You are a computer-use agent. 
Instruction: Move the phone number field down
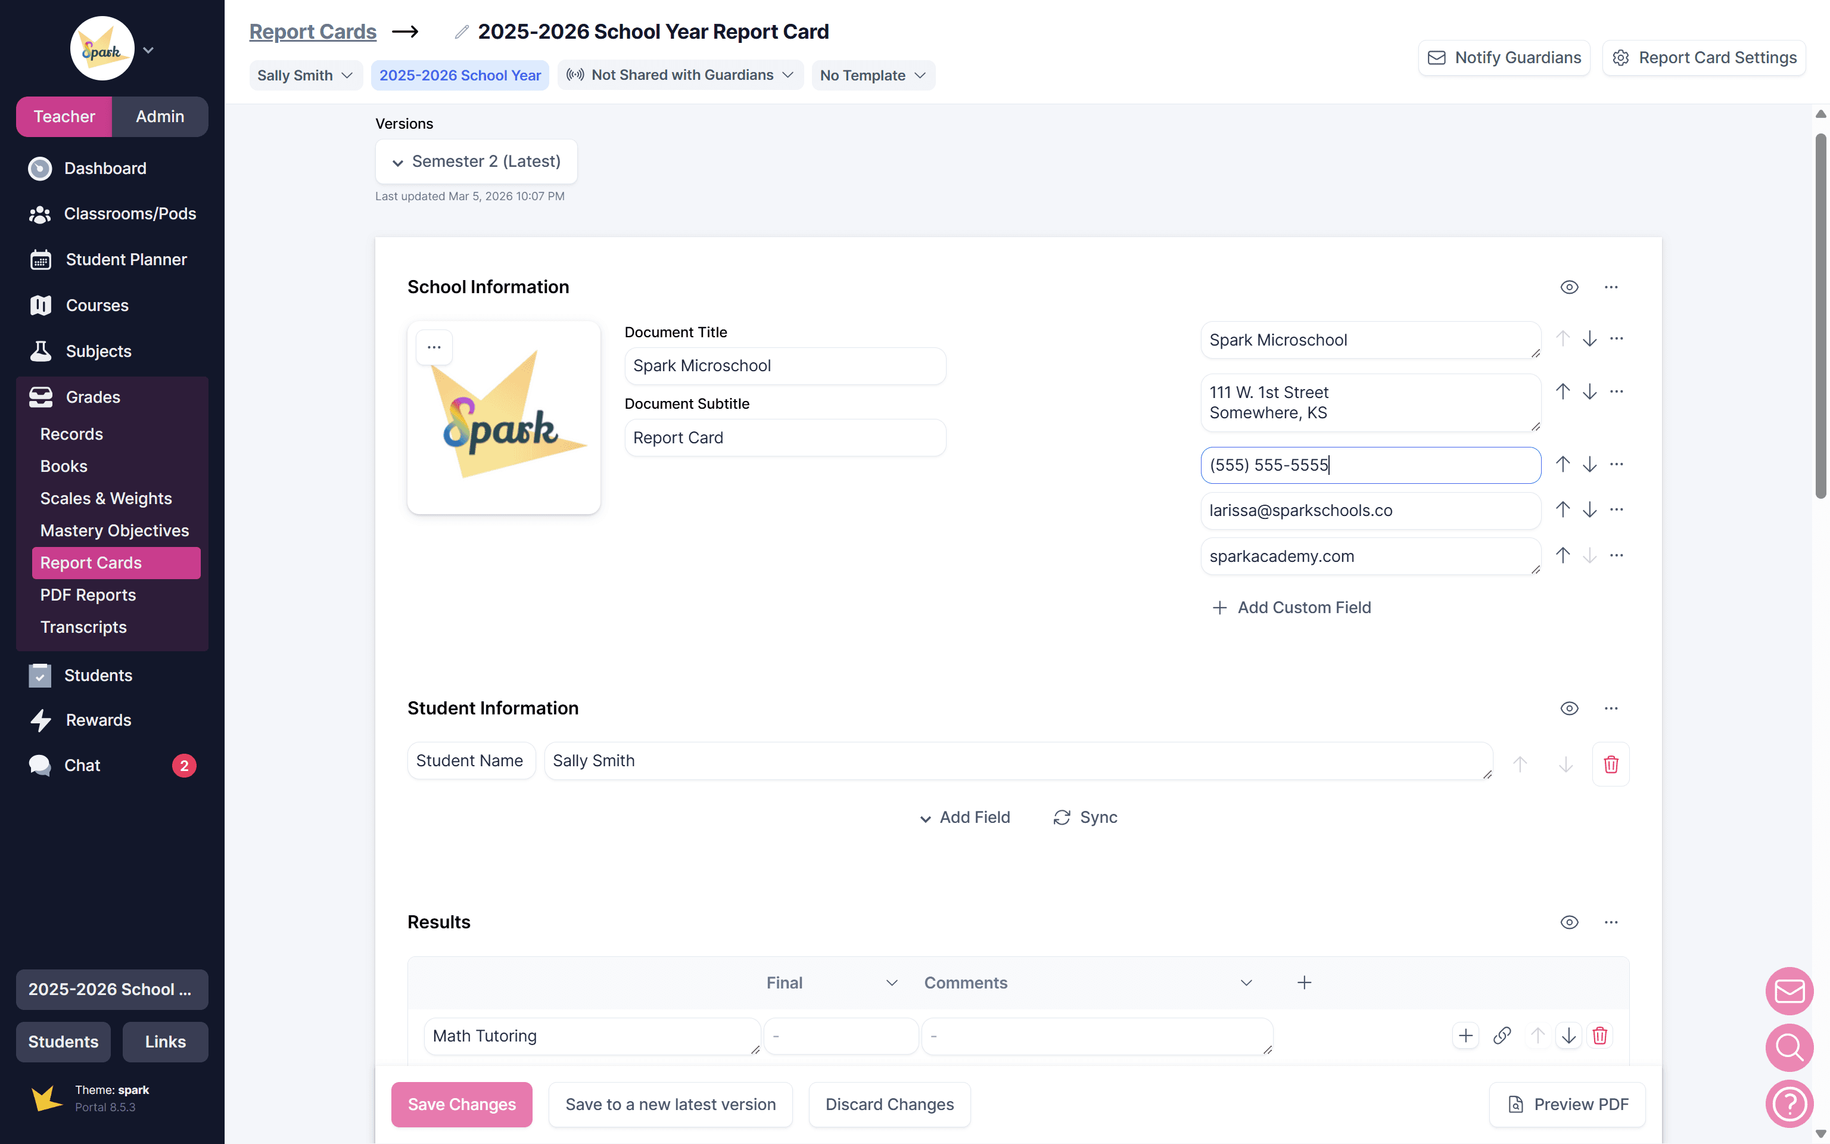tap(1589, 464)
